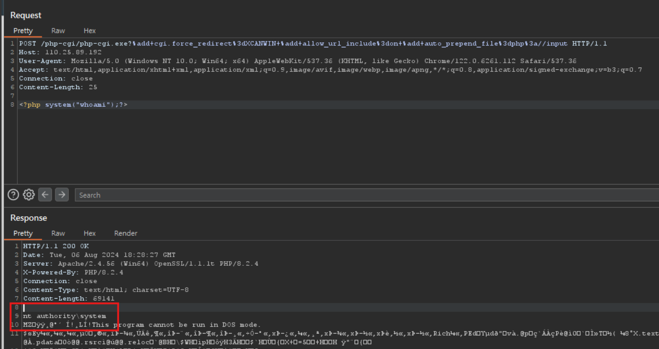
Task: Switch to the Request Raw tab
Action: point(58,31)
